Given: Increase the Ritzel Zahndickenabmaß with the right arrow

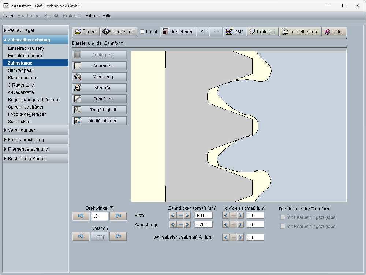Looking at the screenshot, I should tap(187, 215).
